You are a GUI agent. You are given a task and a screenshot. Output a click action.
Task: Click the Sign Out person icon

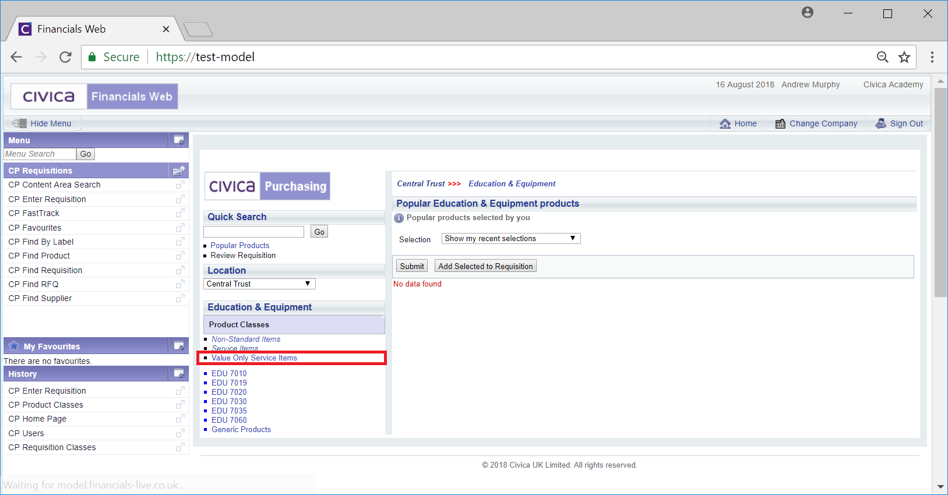[x=880, y=123]
